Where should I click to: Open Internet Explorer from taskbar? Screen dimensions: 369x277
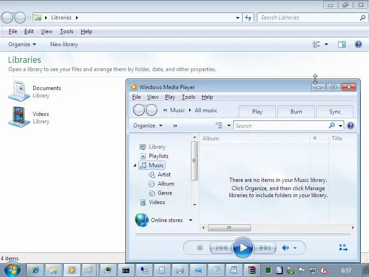click(36, 270)
